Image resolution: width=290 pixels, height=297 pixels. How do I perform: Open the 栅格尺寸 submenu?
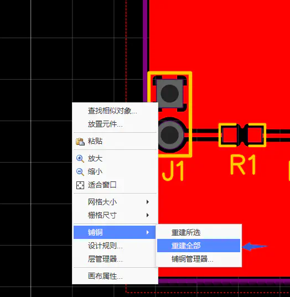[x=115, y=215]
